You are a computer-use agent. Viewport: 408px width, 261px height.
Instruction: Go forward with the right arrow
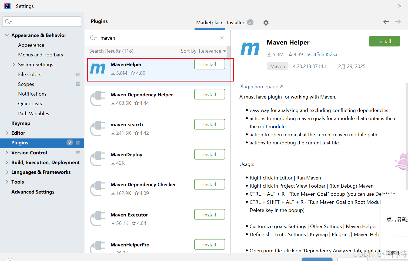point(398,22)
